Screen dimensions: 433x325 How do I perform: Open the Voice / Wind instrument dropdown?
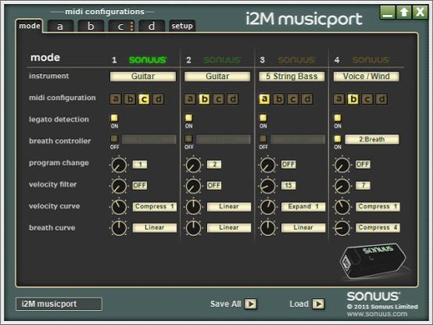366,77
